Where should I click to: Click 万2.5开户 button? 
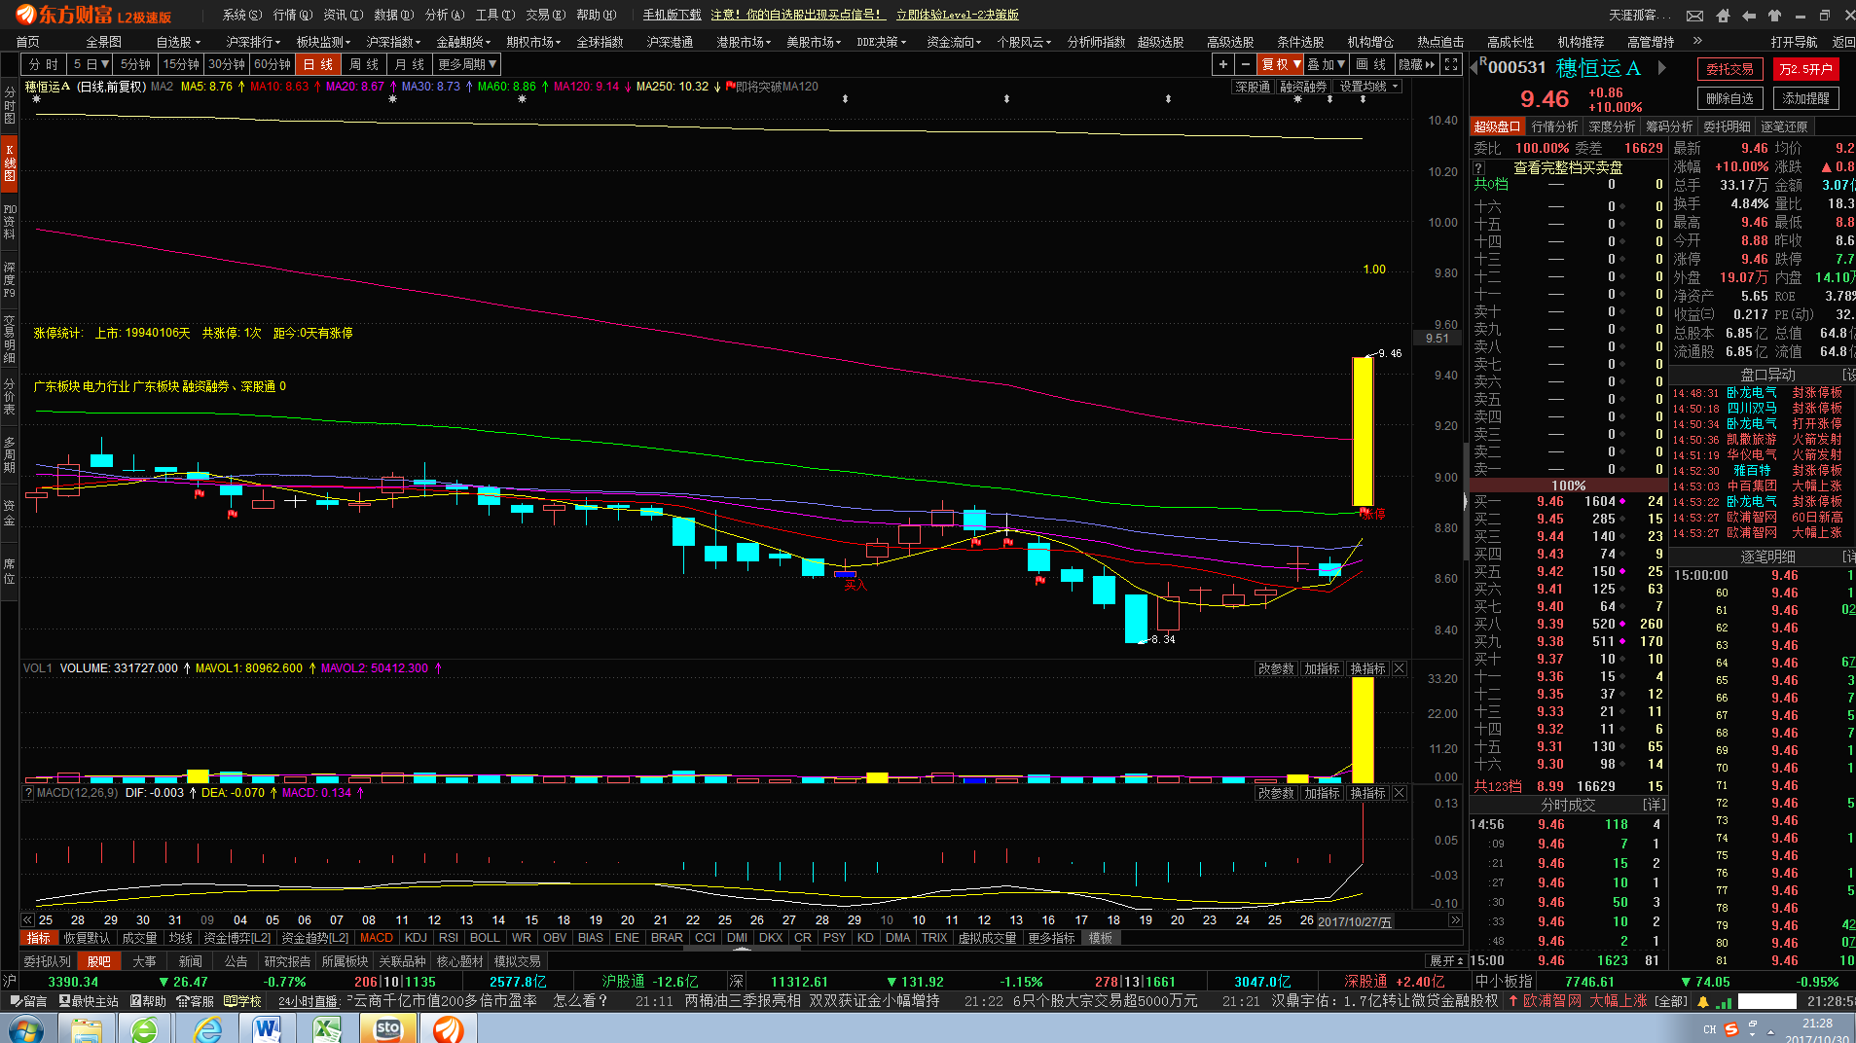(x=1805, y=69)
